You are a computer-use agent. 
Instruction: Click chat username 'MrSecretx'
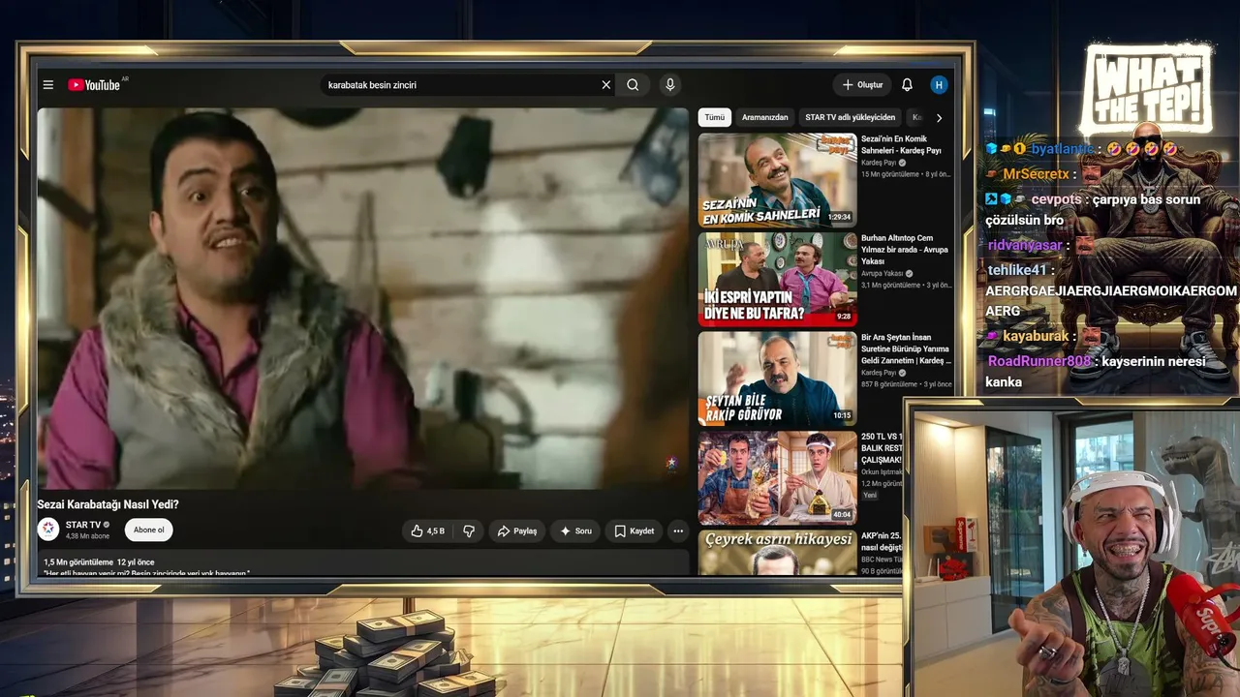(x=1037, y=174)
